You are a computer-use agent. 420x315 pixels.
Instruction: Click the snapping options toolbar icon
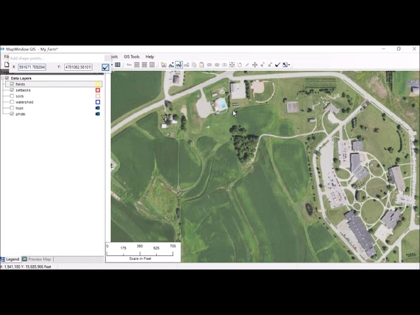(x=285, y=65)
